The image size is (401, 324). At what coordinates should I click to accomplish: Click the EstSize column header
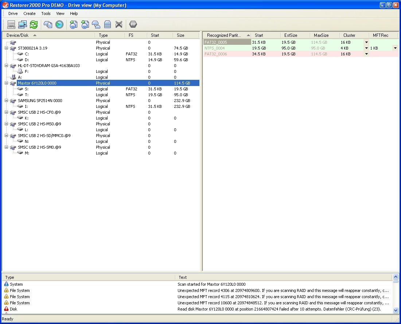(295, 35)
